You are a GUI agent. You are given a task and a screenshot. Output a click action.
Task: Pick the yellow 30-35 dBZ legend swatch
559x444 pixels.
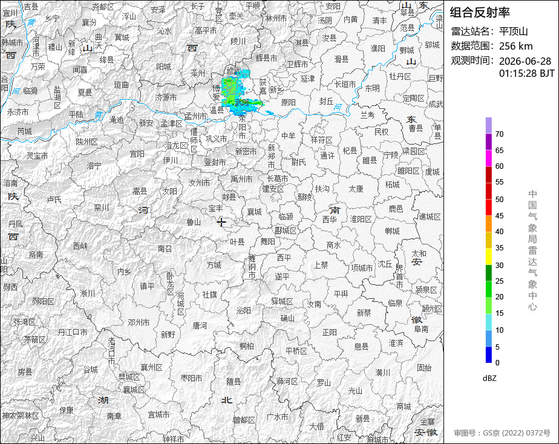489,256
